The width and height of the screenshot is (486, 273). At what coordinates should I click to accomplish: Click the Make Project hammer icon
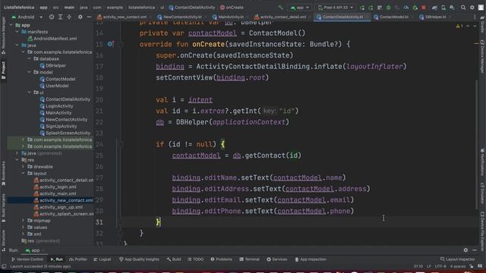pos(280,8)
